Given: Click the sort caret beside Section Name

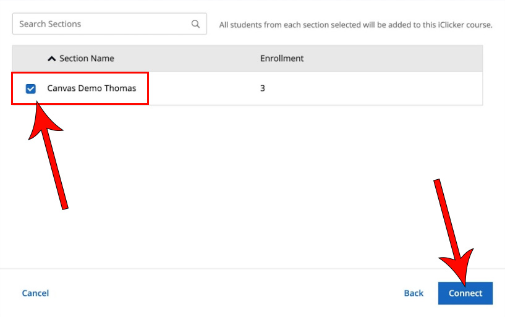Looking at the screenshot, I should (x=52, y=59).
